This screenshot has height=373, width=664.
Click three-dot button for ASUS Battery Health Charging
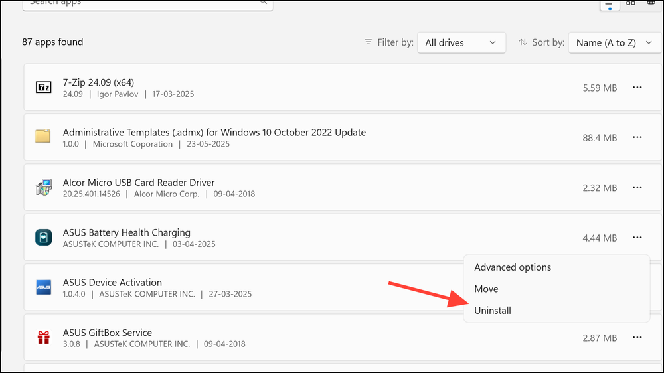pos(637,238)
